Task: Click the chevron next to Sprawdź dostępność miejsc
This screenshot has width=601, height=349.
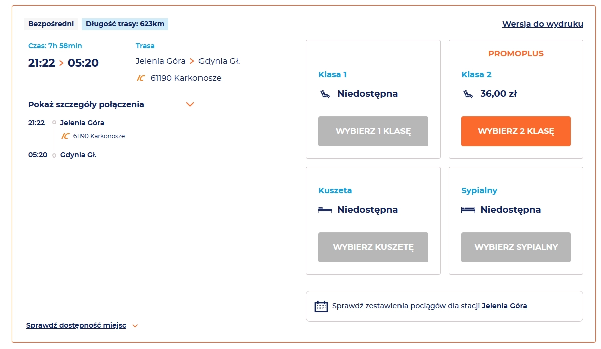Action: [135, 326]
